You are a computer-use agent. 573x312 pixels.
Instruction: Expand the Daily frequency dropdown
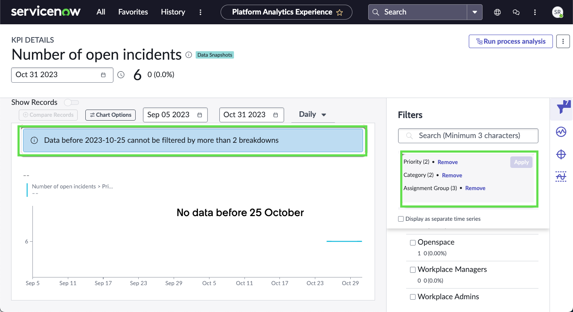pyautogui.click(x=313, y=115)
